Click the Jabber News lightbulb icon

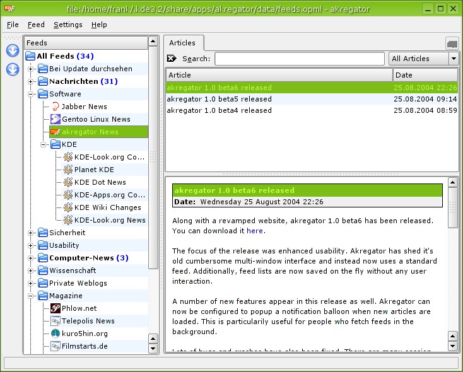pyautogui.click(x=56, y=107)
